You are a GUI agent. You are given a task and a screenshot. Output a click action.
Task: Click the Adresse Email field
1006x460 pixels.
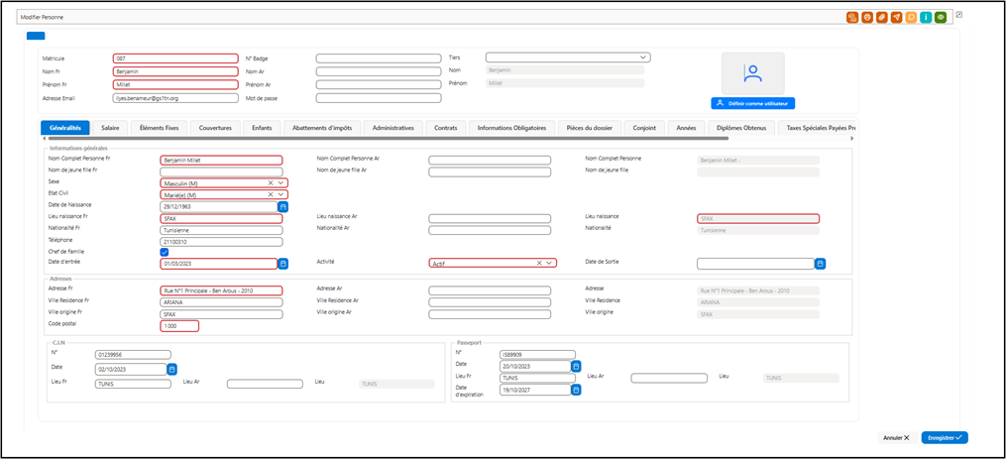175,98
